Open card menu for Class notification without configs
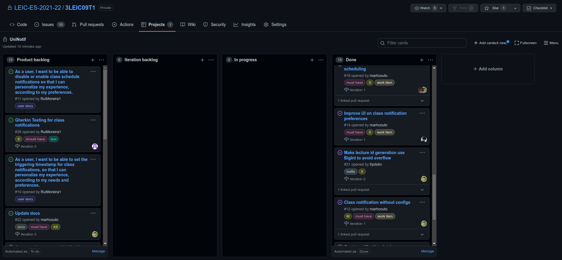 [x=422, y=202]
